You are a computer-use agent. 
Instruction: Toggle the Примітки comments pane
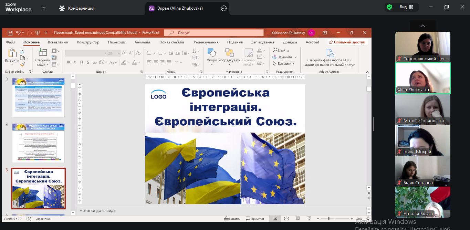tap(255, 219)
